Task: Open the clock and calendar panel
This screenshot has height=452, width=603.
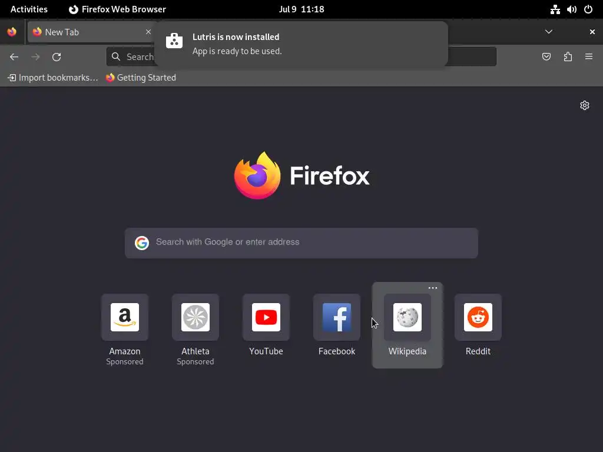Action: 301,9
